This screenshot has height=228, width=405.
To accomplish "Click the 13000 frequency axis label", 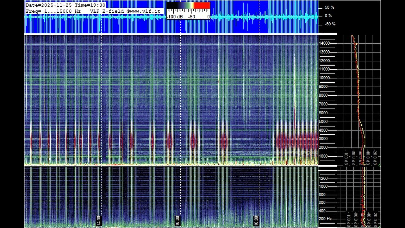I will click(x=325, y=52).
